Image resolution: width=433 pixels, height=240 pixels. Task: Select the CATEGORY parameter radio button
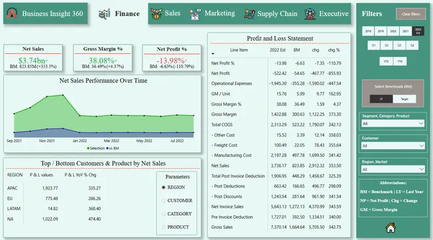point(163,214)
